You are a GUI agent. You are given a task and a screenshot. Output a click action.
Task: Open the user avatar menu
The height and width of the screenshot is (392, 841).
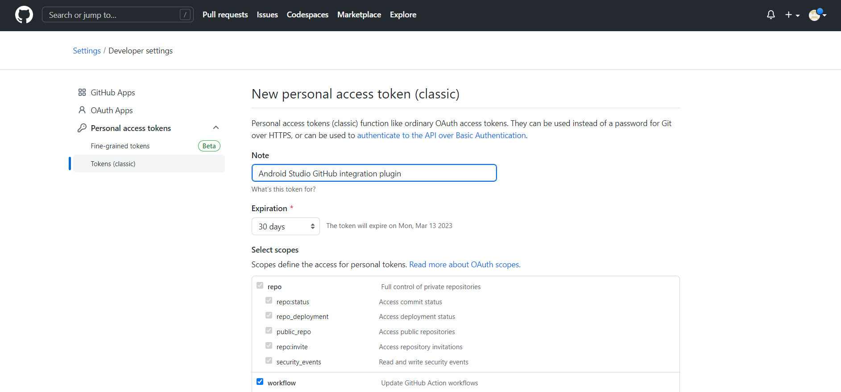(x=817, y=15)
